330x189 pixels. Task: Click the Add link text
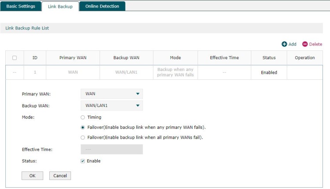[x=292, y=44]
